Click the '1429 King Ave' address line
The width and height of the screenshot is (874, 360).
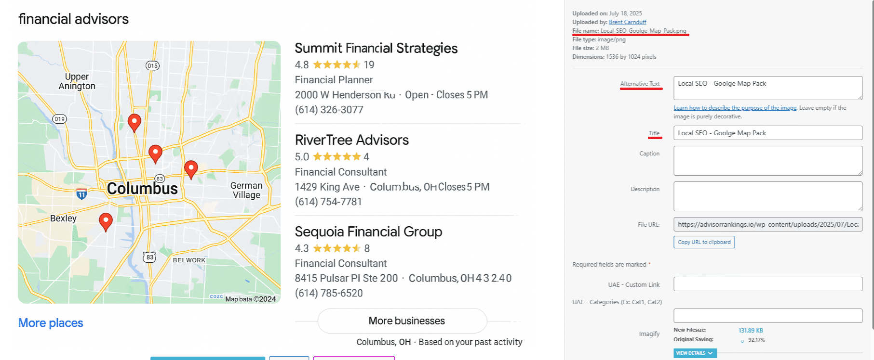tap(392, 187)
